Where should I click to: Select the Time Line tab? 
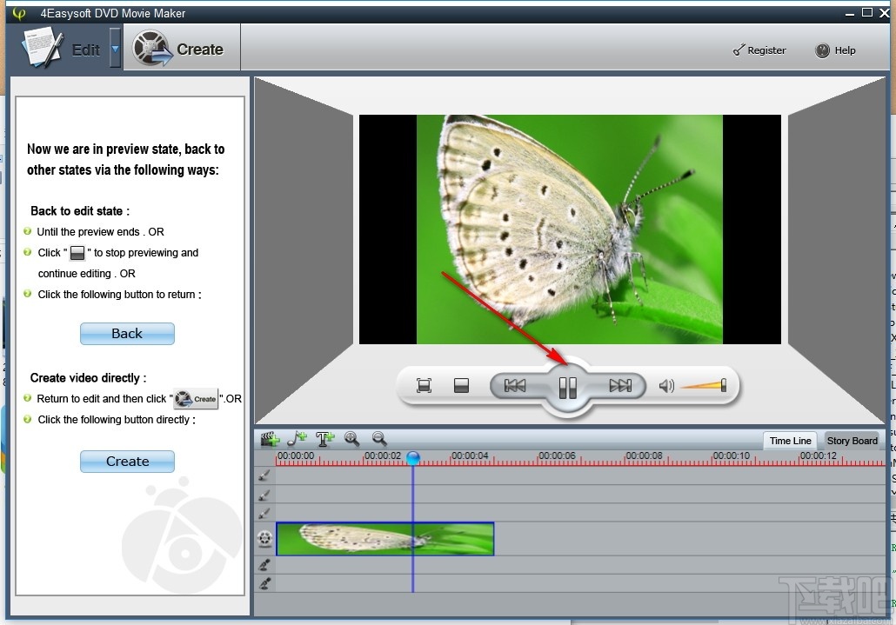[x=788, y=441]
